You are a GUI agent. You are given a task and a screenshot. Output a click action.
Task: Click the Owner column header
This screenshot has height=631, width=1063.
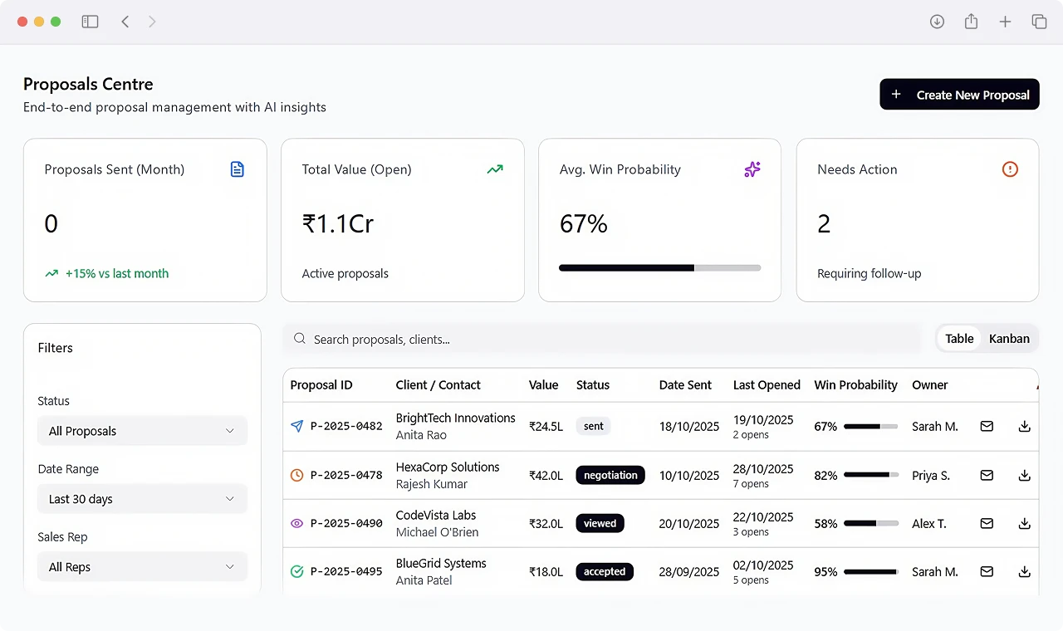pyautogui.click(x=930, y=384)
